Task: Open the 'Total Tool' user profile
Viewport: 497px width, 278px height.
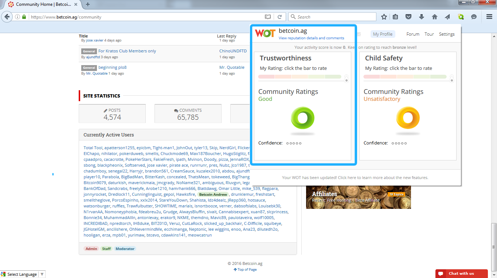Action: point(93,148)
